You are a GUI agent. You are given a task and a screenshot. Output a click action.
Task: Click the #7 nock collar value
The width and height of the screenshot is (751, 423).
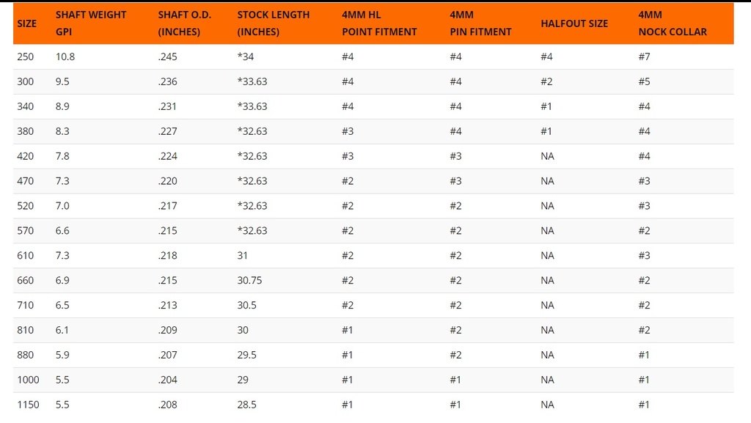coord(644,57)
